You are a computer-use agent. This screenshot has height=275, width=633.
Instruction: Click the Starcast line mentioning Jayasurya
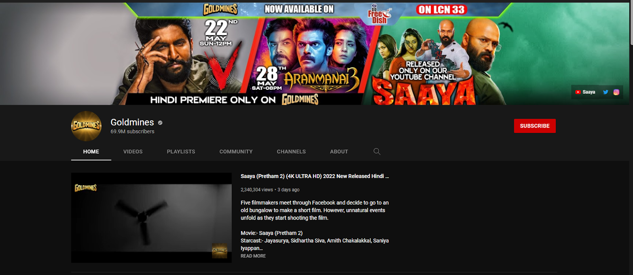[315, 244]
